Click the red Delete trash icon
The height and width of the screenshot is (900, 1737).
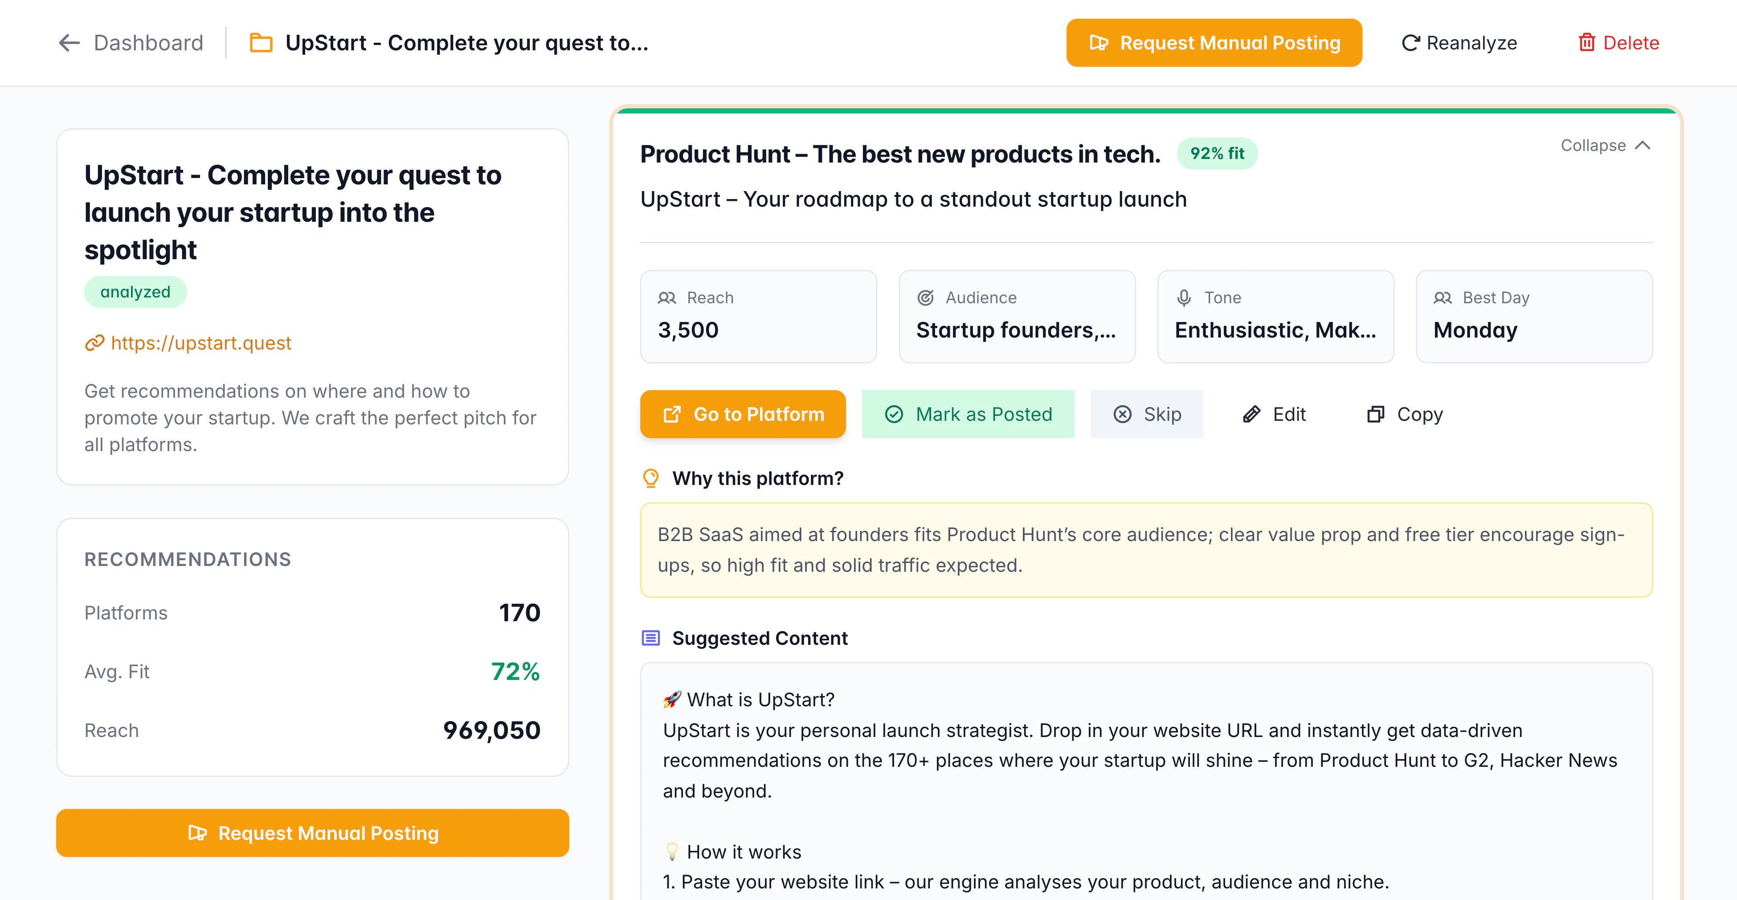tap(1586, 43)
